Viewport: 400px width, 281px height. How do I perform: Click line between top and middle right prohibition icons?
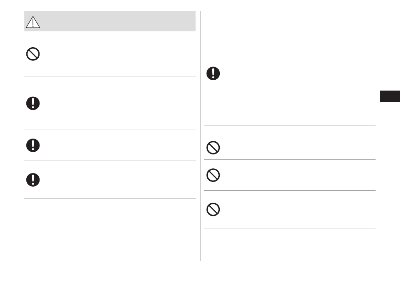click(x=290, y=159)
